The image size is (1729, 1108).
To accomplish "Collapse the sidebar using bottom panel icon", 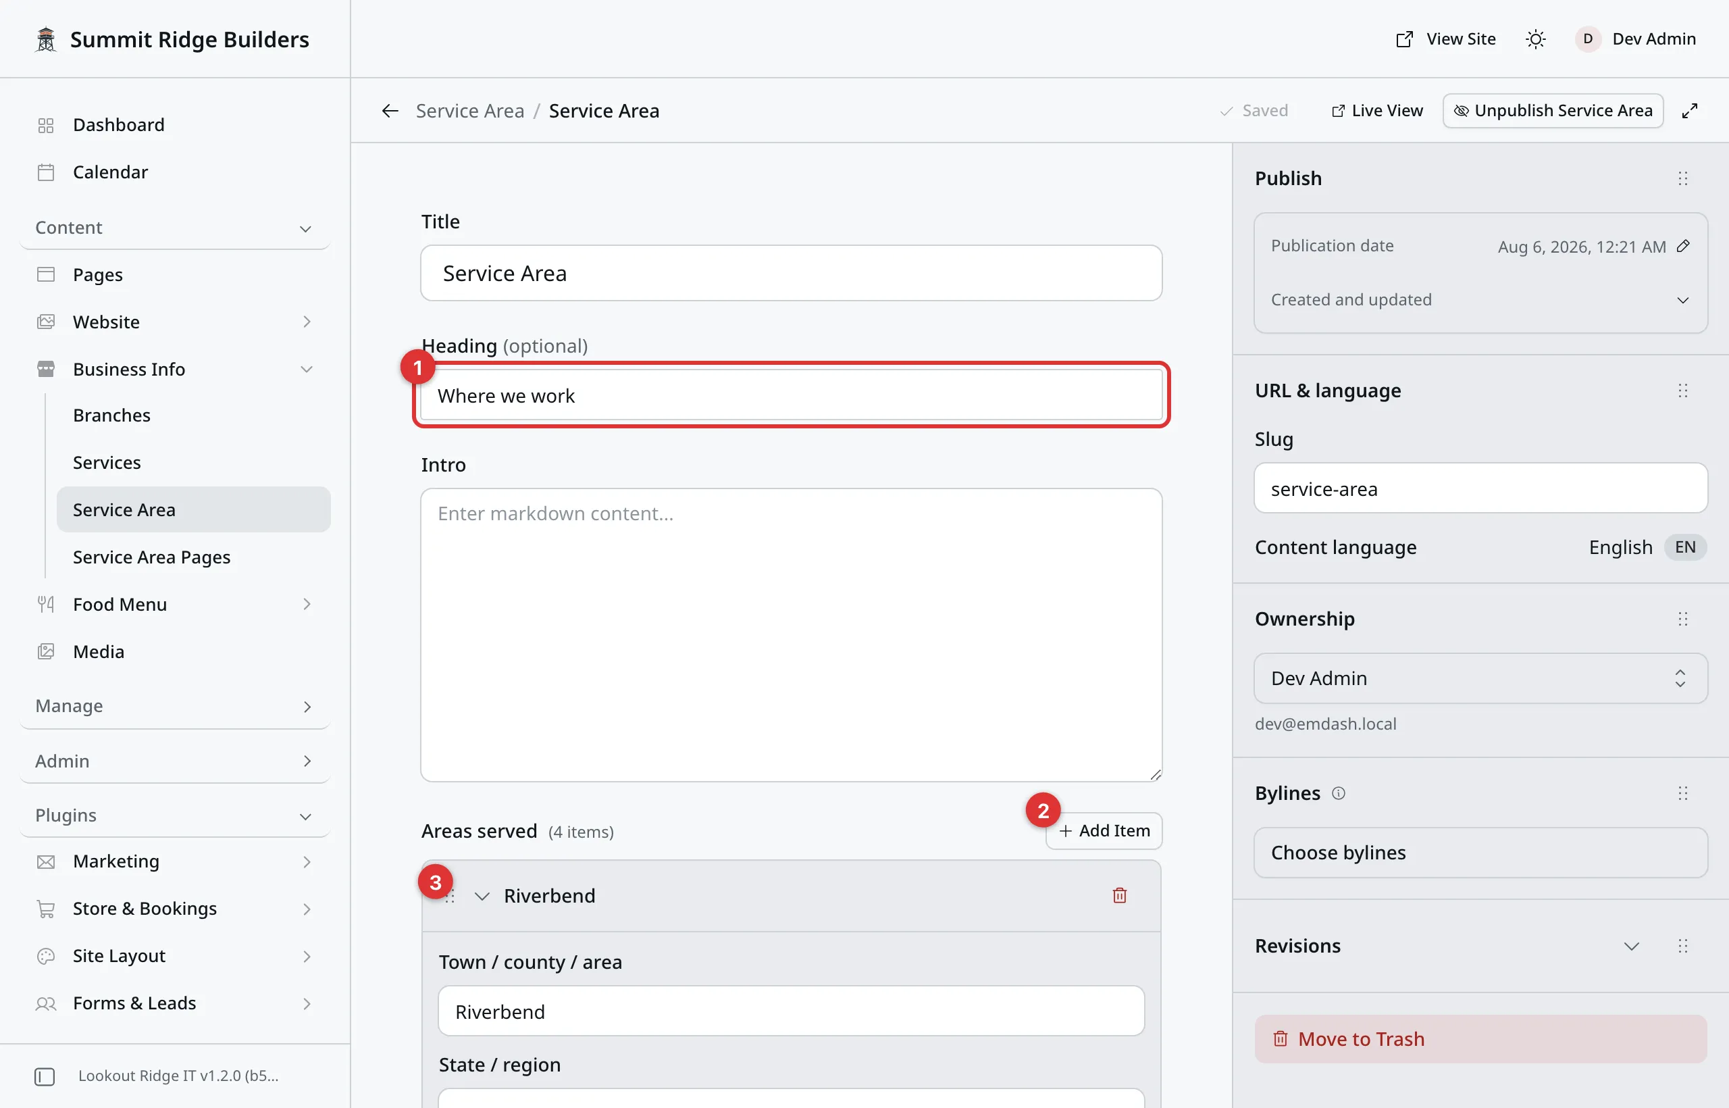I will 45,1076.
